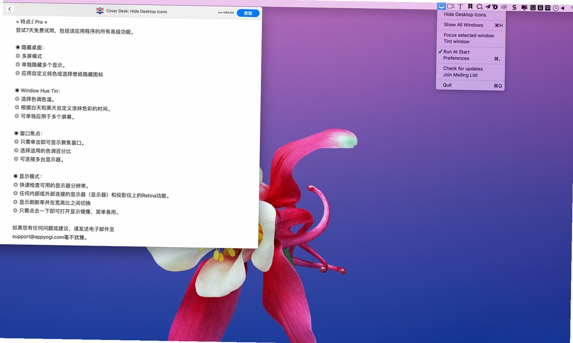Click the '≈ 特点:( Pro ≈' heading
This screenshot has width=573, height=343.
pyautogui.click(x=32, y=22)
